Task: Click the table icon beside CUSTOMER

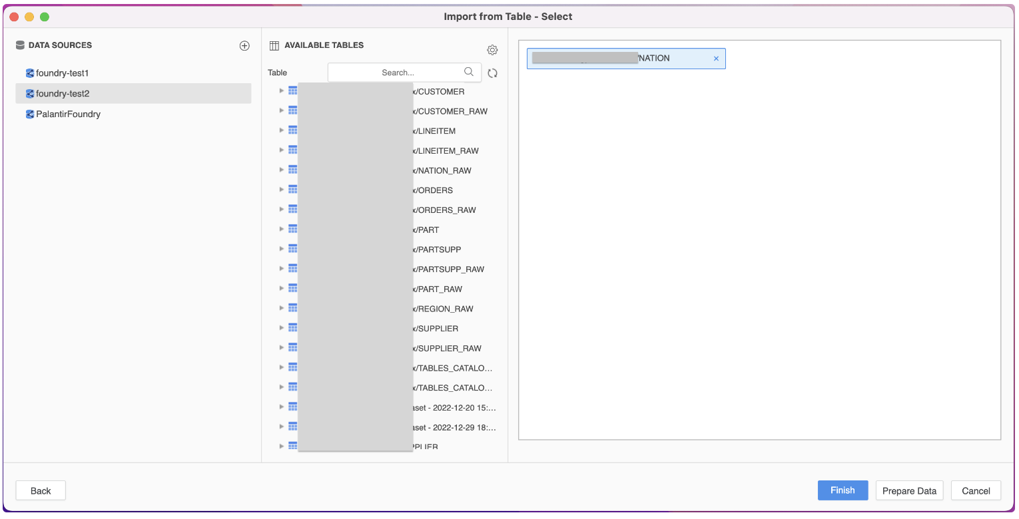Action: 292,90
